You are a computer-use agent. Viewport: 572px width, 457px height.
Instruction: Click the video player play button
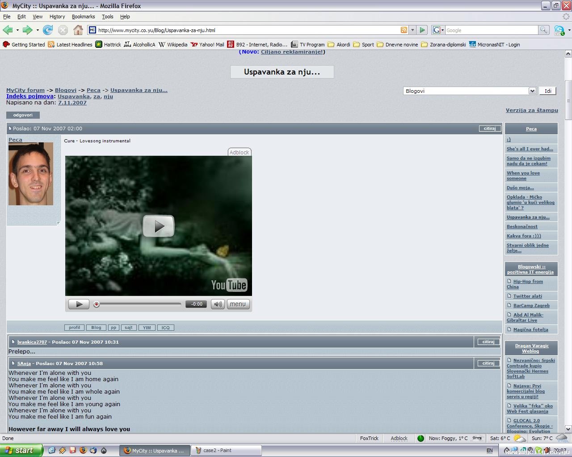click(79, 304)
